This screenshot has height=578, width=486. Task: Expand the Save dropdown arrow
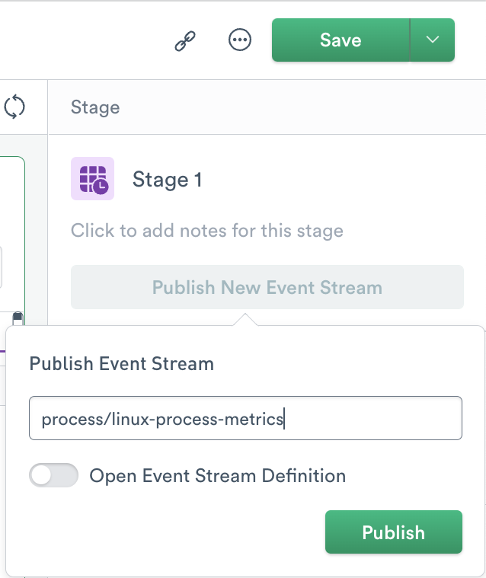click(433, 40)
